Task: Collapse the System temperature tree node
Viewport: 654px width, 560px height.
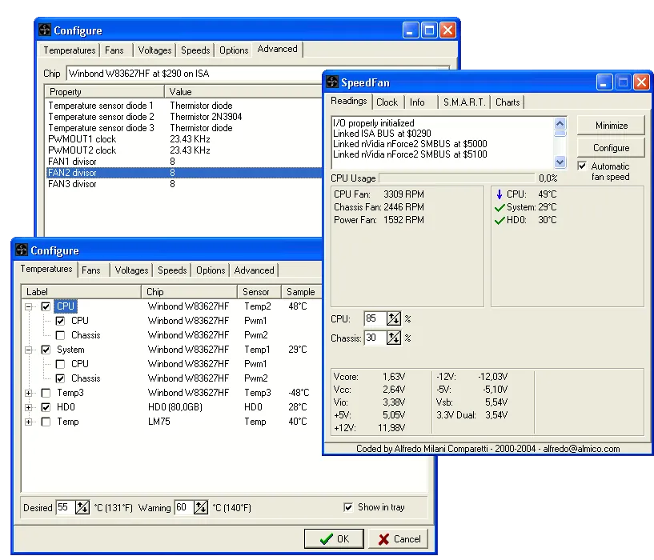Action: click(28, 350)
